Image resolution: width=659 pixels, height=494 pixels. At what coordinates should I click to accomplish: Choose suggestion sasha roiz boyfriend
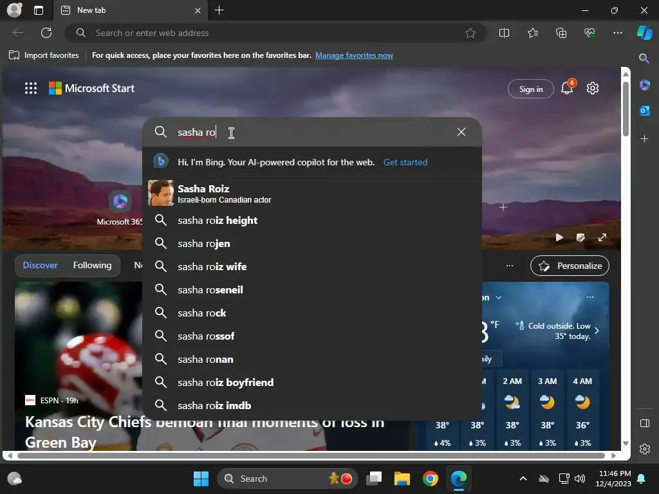point(312,382)
